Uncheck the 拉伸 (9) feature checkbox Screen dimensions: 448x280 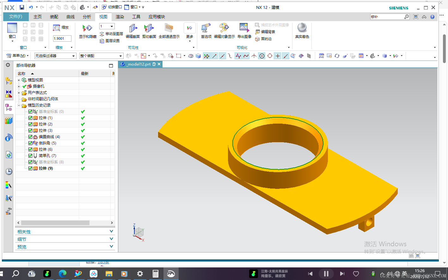pos(30,168)
